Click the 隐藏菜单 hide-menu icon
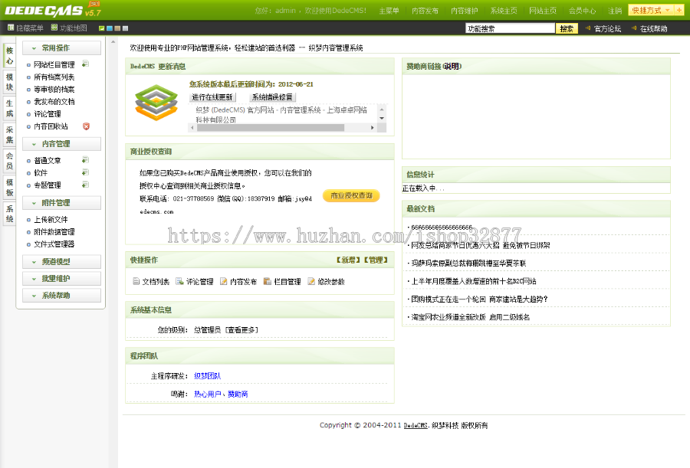The width and height of the screenshot is (690, 468). tap(11, 28)
